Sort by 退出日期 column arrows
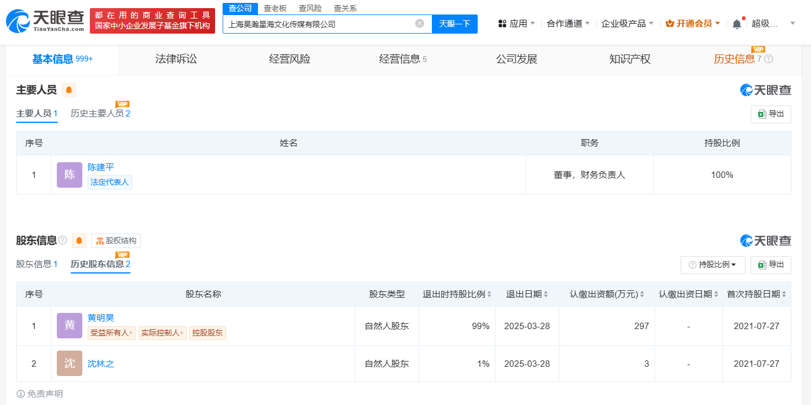 pos(545,294)
